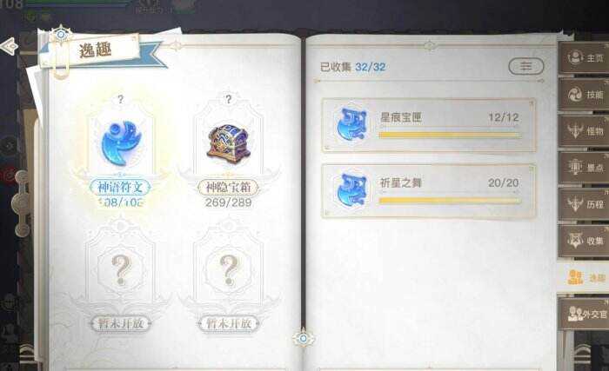Switch to the 收集 side tab
The image size is (609, 371).
pos(584,241)
